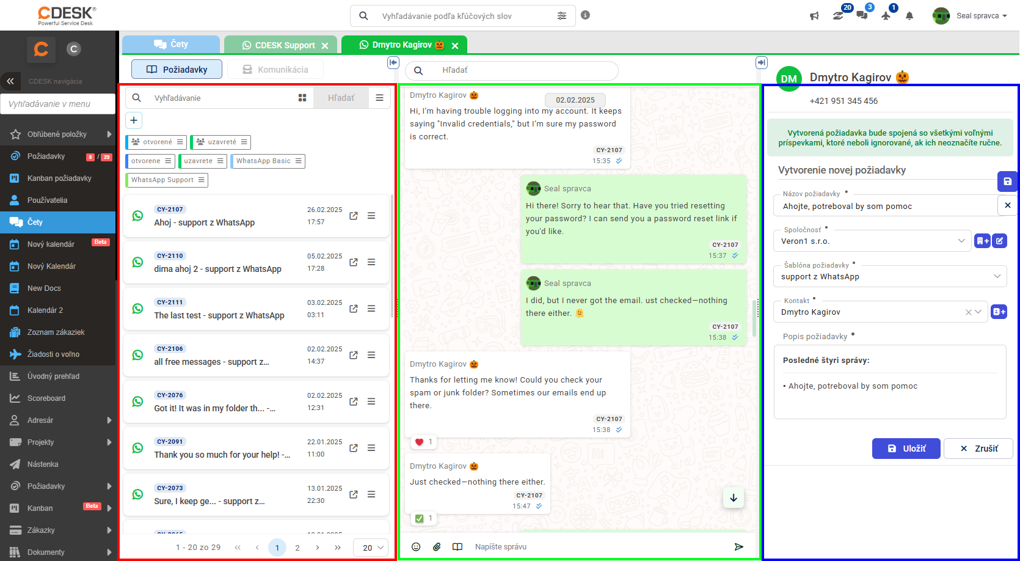Screen dimensions: 1020x561
Task: Click the Vyhľadávanie v menu field
Action: point(57,104)
